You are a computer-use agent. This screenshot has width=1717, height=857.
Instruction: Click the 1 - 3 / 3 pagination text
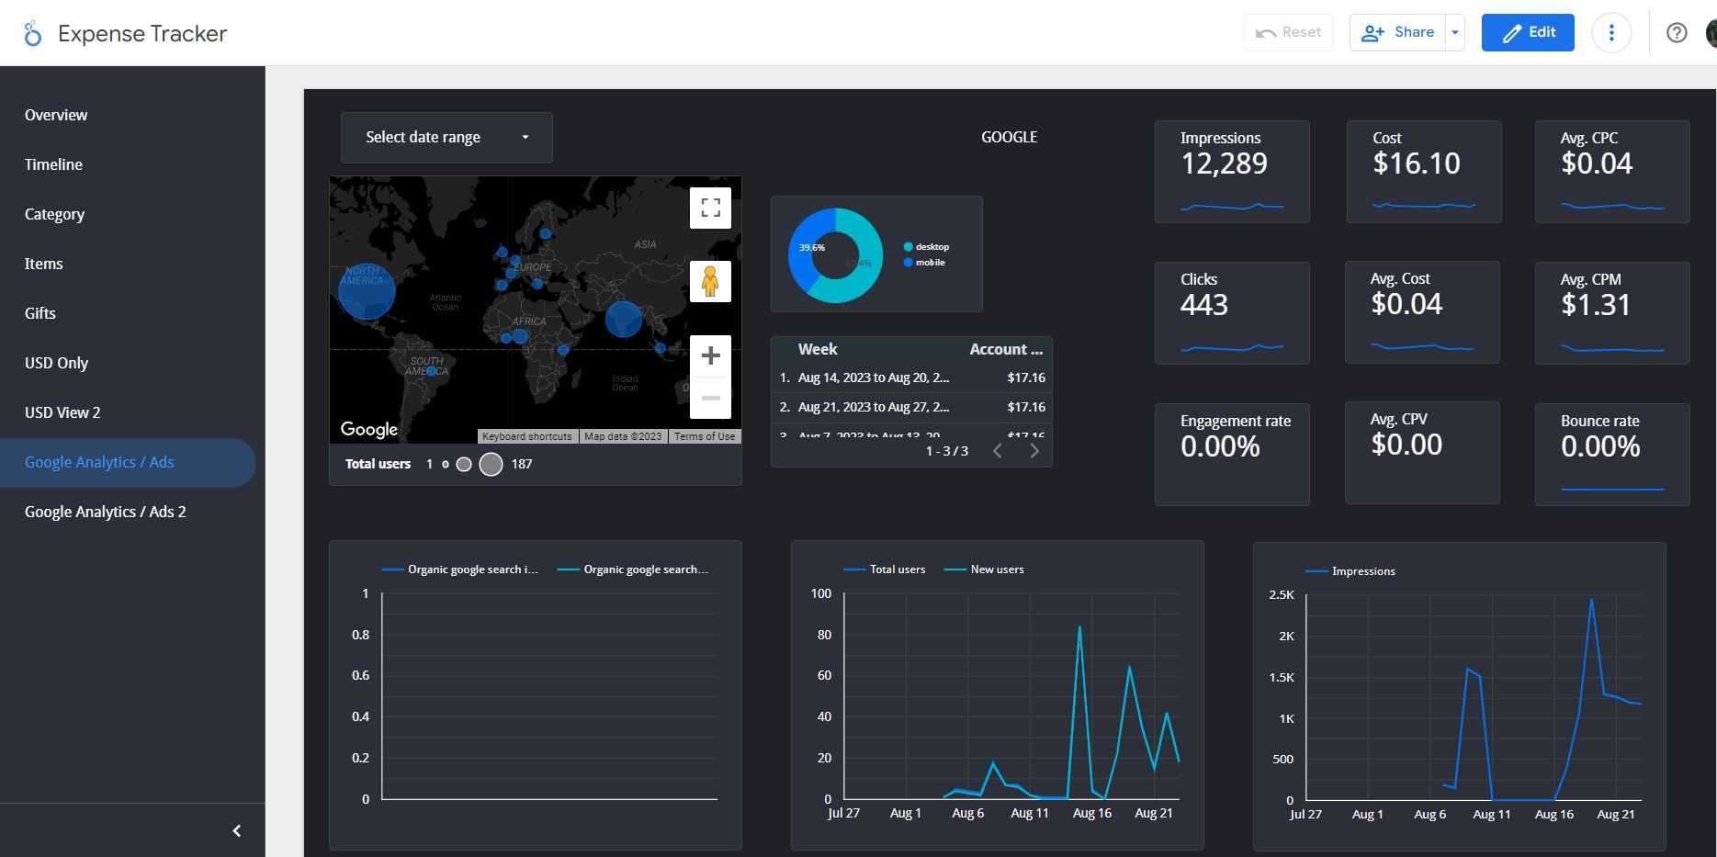point(947,451)
